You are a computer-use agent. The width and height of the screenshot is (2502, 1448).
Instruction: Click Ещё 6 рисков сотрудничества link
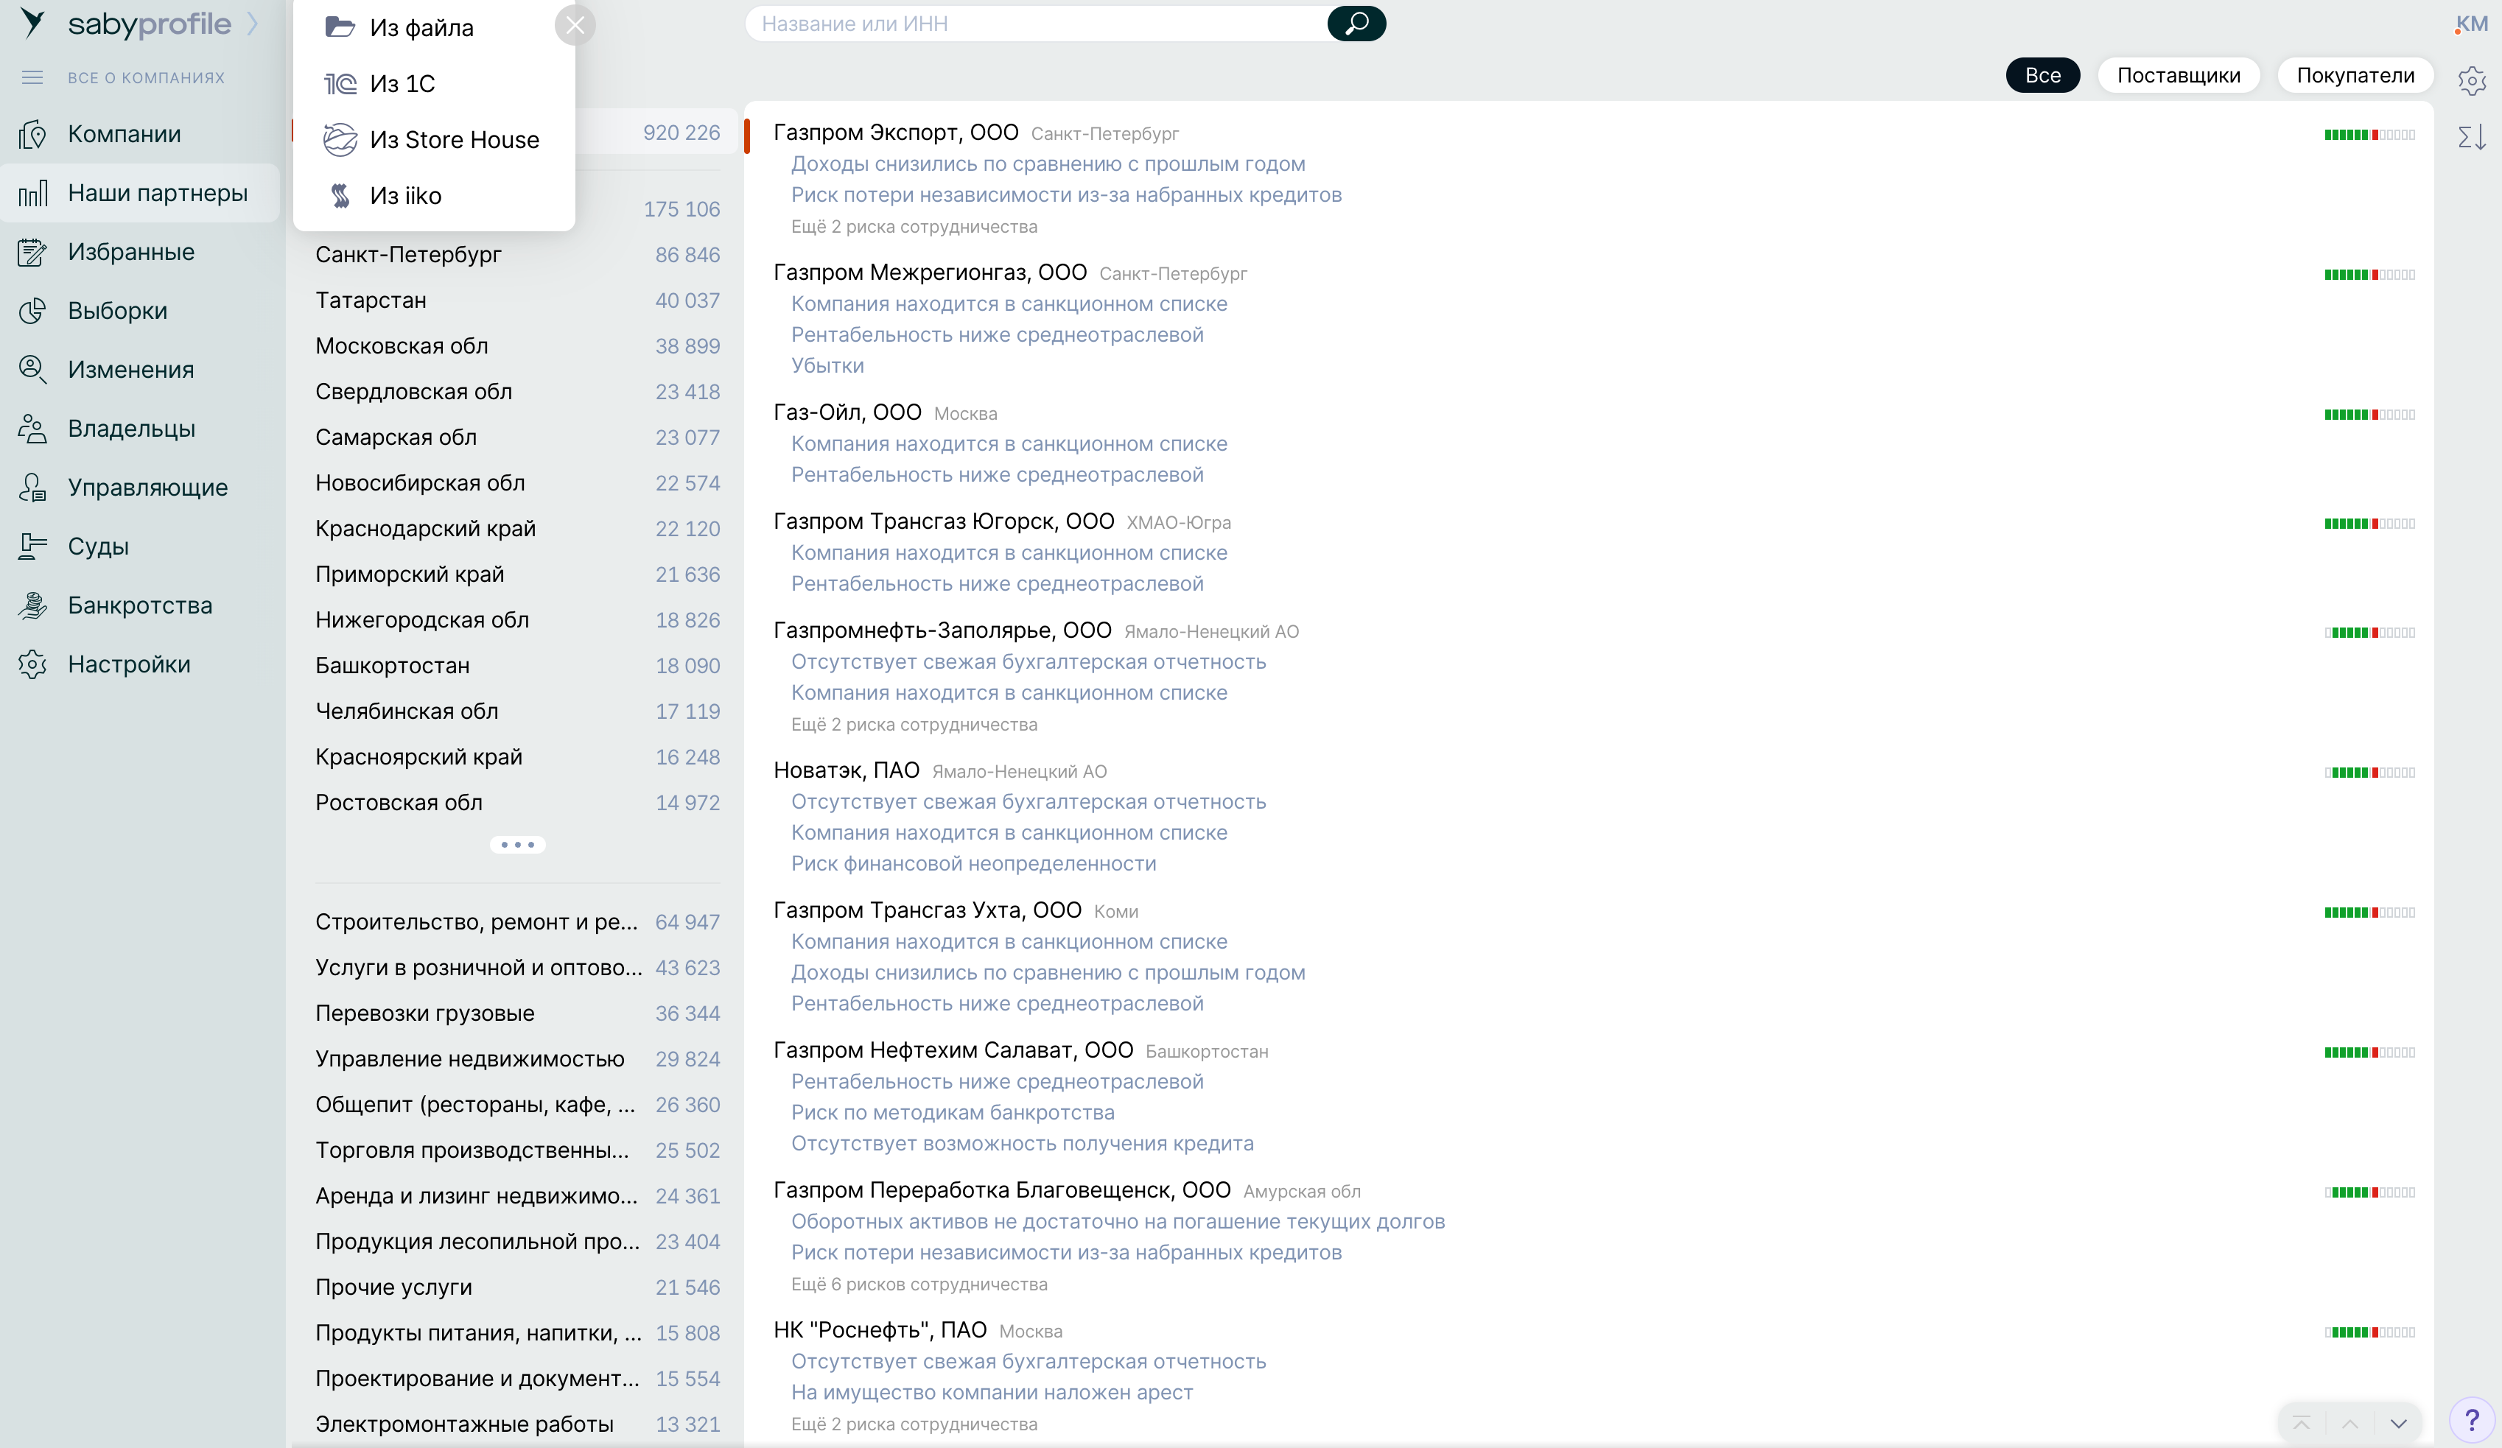tap(919, 1283)
